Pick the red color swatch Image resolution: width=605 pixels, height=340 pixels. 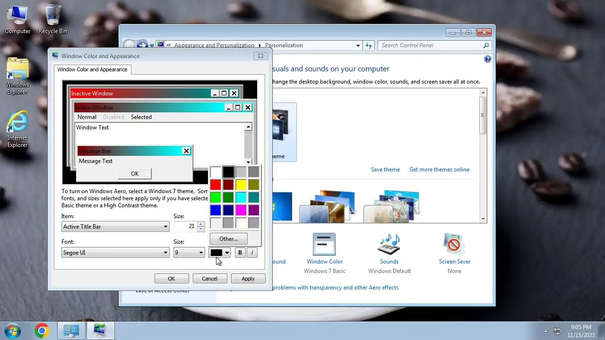pyautogui.click(x=216, y=185)
